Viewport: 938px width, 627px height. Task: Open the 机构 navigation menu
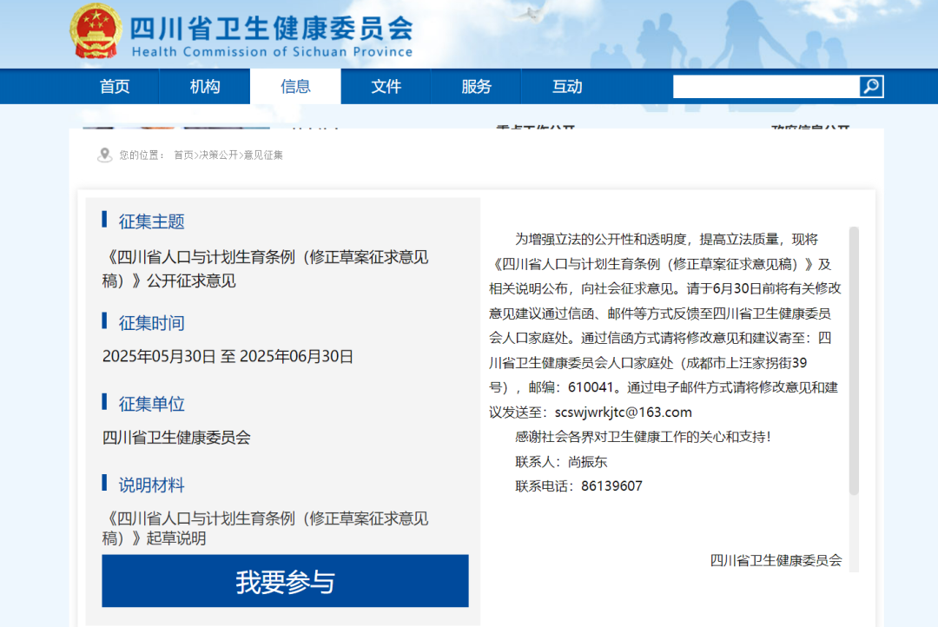(205, 87)
